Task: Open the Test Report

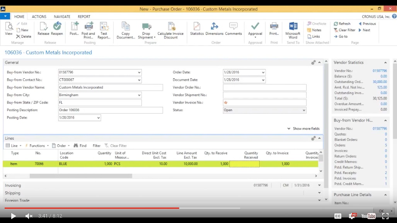Action: [x=104, y=30]
